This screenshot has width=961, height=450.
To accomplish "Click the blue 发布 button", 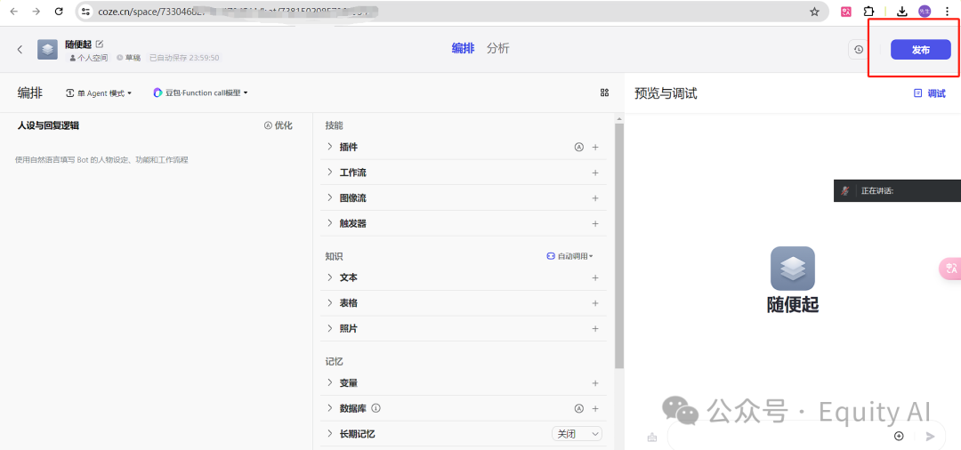I will [920, 50].
